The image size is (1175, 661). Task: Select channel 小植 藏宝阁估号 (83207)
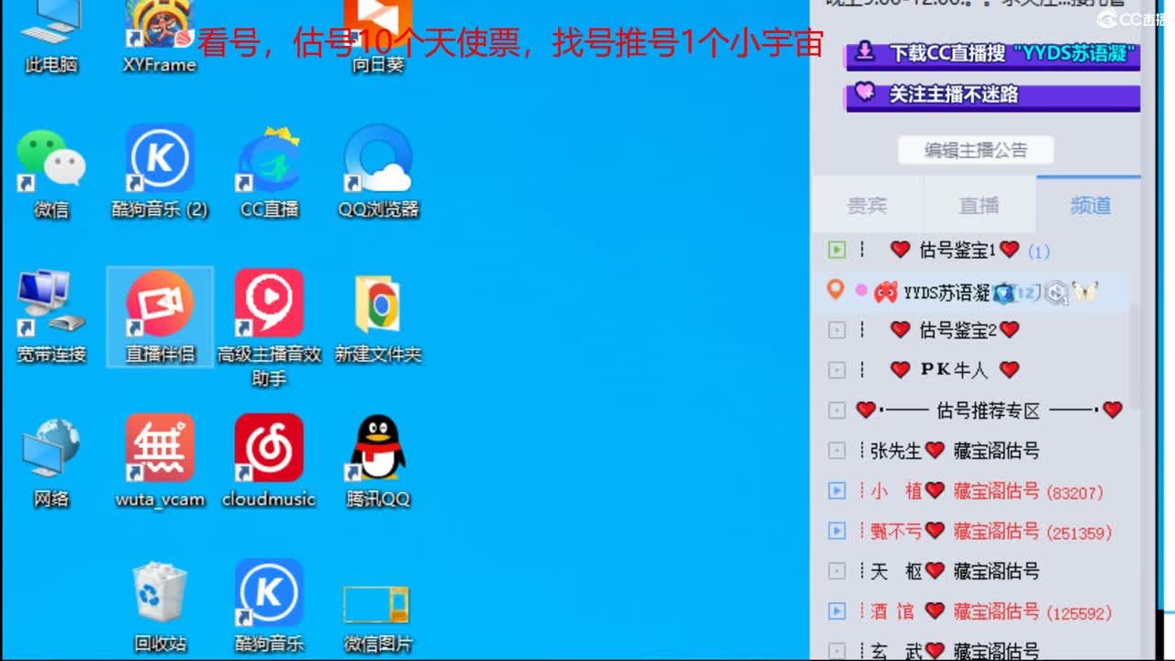tap(986, 491)
